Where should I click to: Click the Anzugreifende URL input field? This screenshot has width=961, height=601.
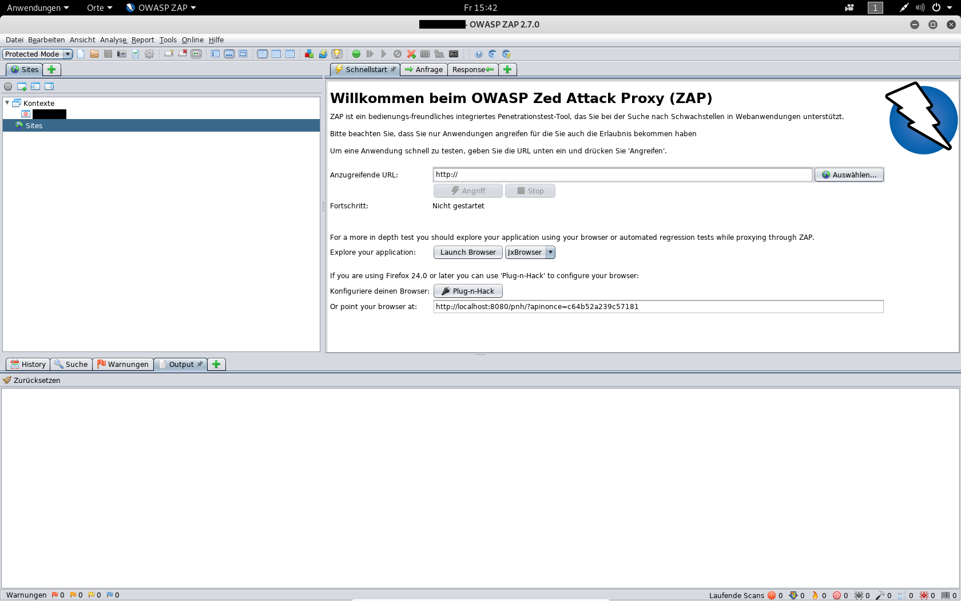point(622,175)
